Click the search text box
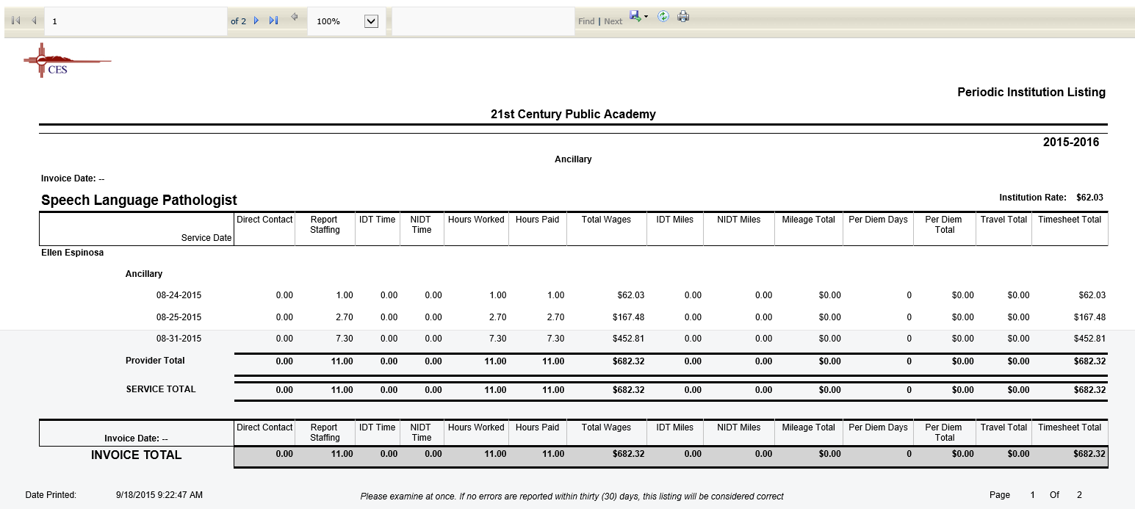The image size is (1135, 509). coord(481,21)
